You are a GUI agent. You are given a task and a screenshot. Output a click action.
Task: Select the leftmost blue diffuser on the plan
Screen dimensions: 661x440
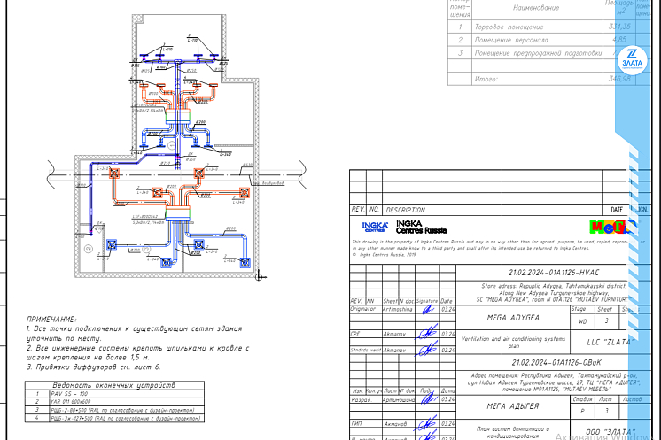pyautogui.click(x=113, y=243)
